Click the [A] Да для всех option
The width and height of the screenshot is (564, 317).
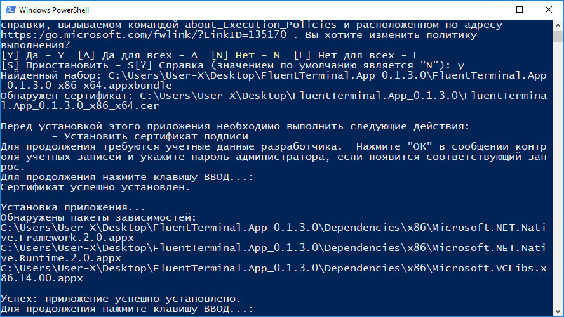pyautogui.click(x=138, y=55)
